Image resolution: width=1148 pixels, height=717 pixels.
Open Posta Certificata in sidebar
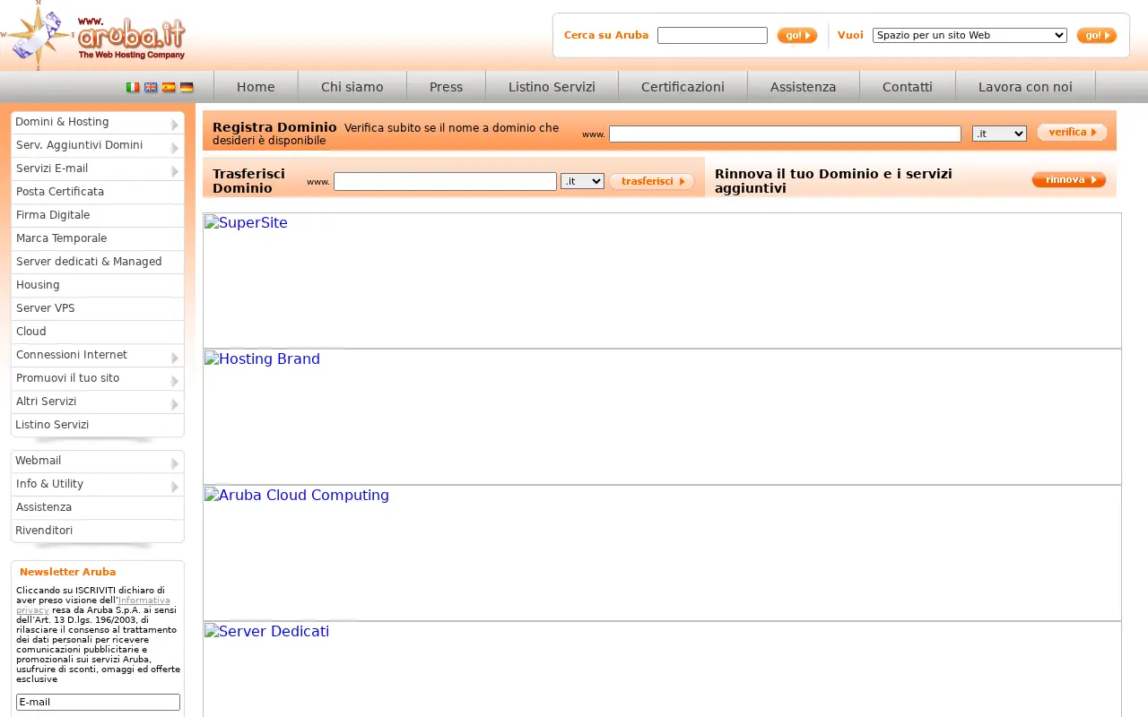pyautogui.click(x=97, y=192)
